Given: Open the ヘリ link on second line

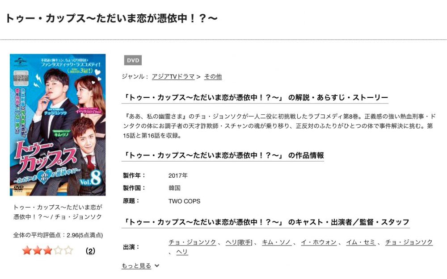Looking at the screenshot, I should [x=182, y=252].
